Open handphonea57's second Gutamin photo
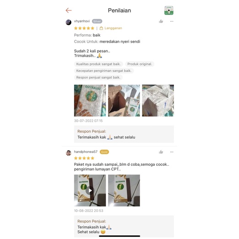239x239 pixels. coord(124,190)
